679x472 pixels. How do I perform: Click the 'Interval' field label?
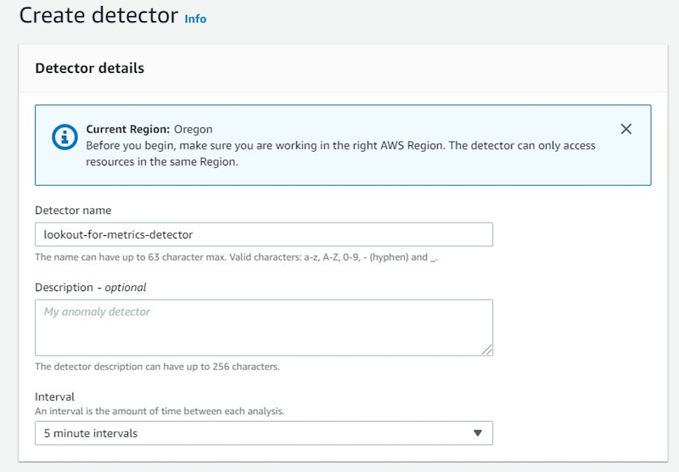pyautogui.click(x=54, y=396)
